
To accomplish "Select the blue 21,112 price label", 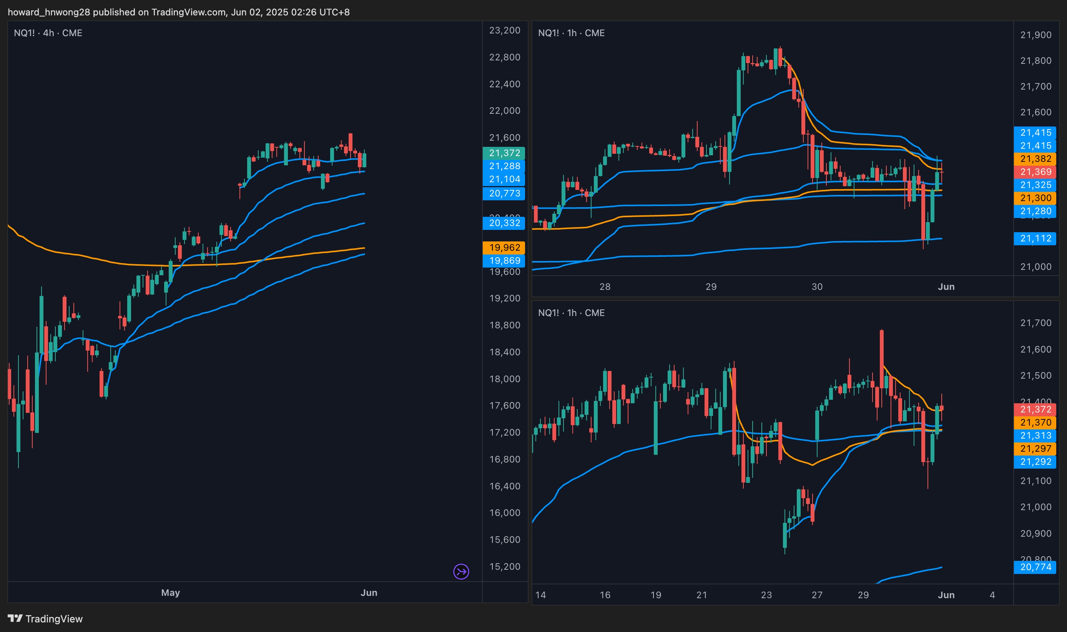I will pos(1035,238).
